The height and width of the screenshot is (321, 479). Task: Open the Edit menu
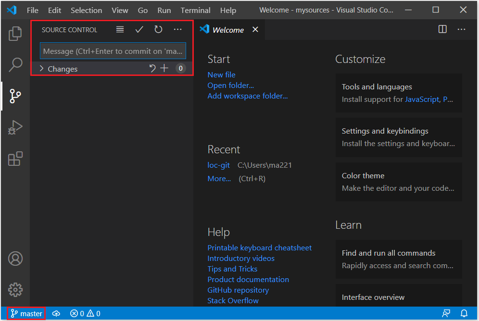coord(55,11)
